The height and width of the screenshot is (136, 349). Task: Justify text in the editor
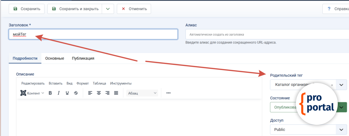116,93
